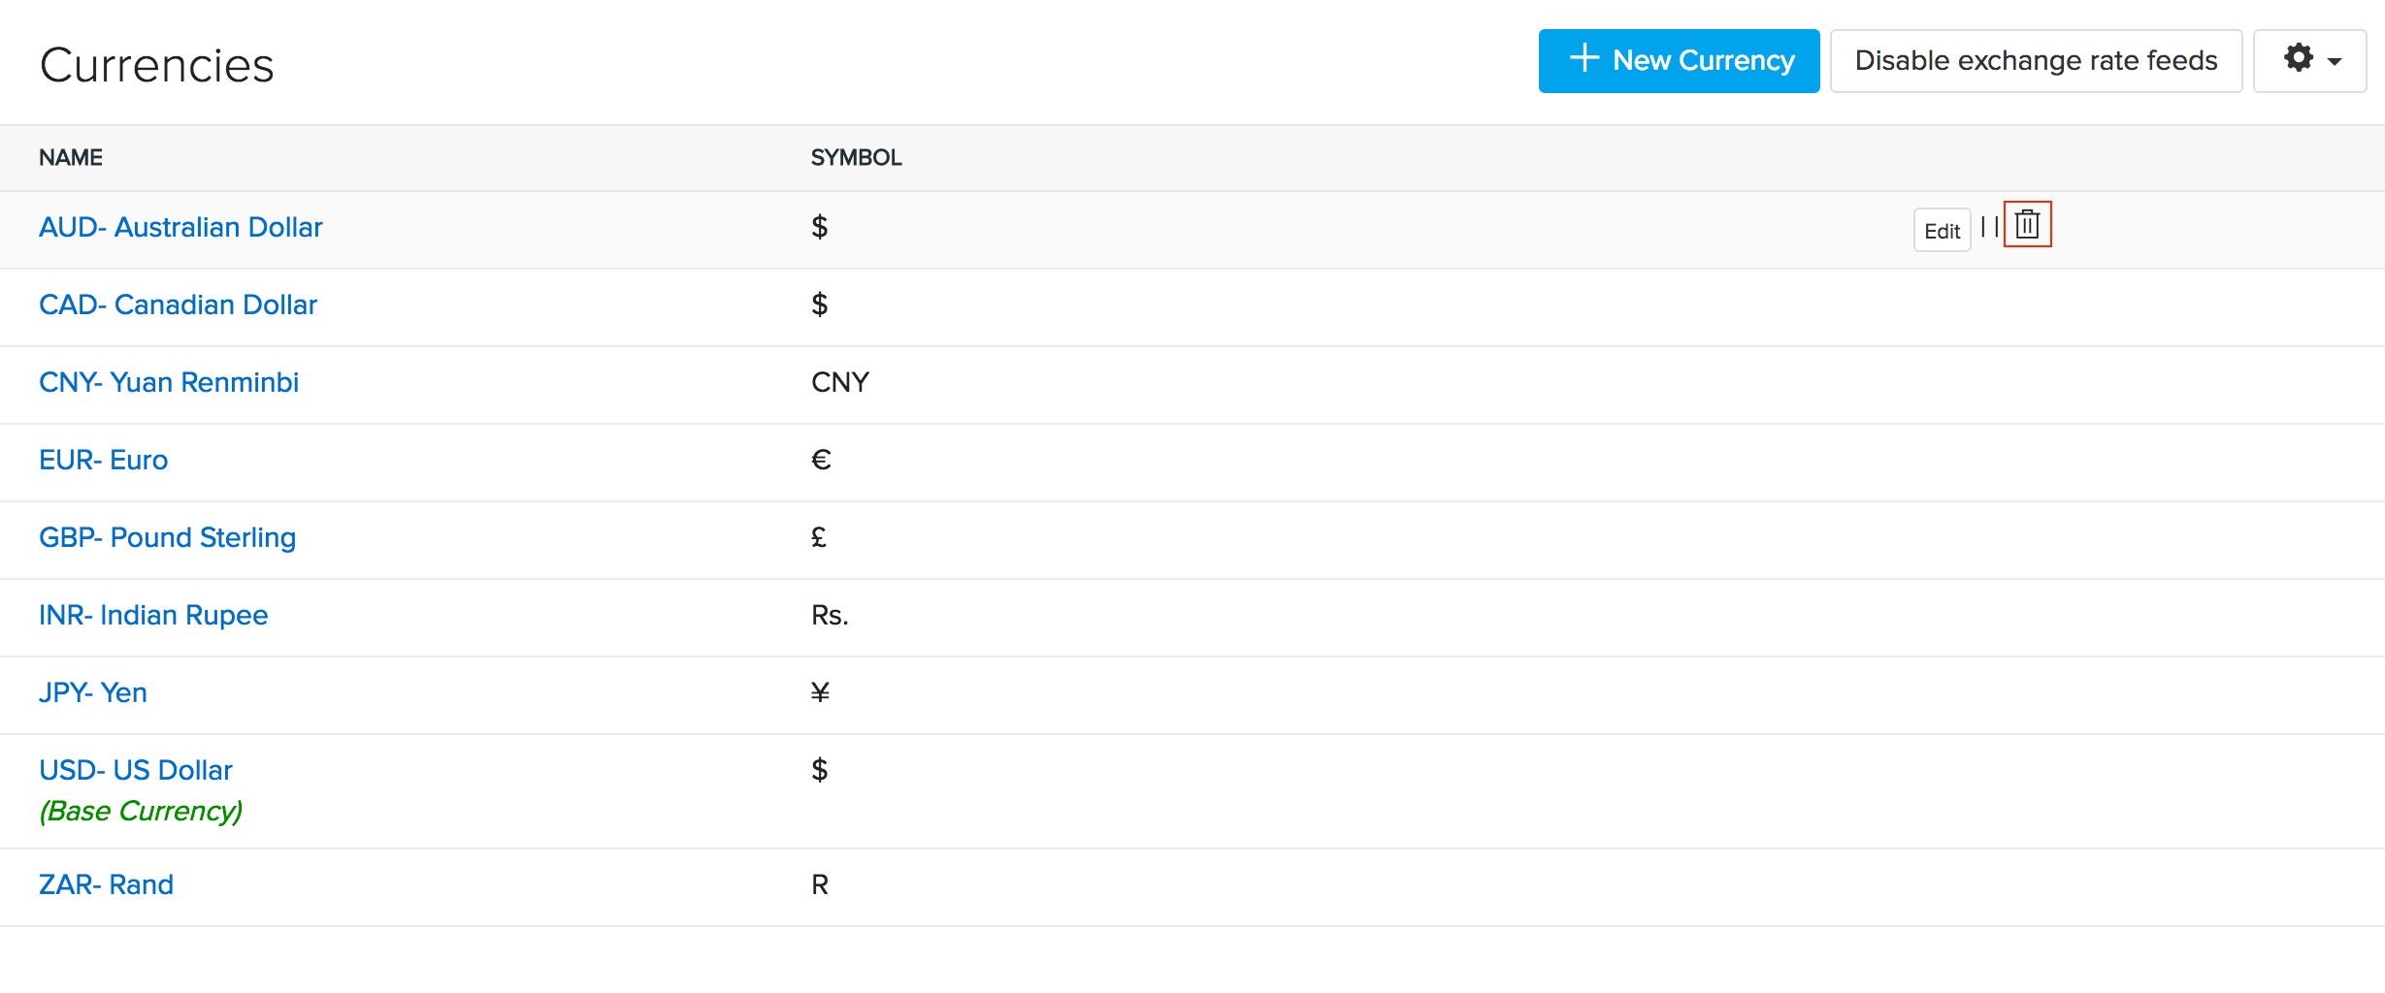Open AUD- Australian Dollar details
Image resolution: width=2385 pixels, height=993 pixels.
180,227
